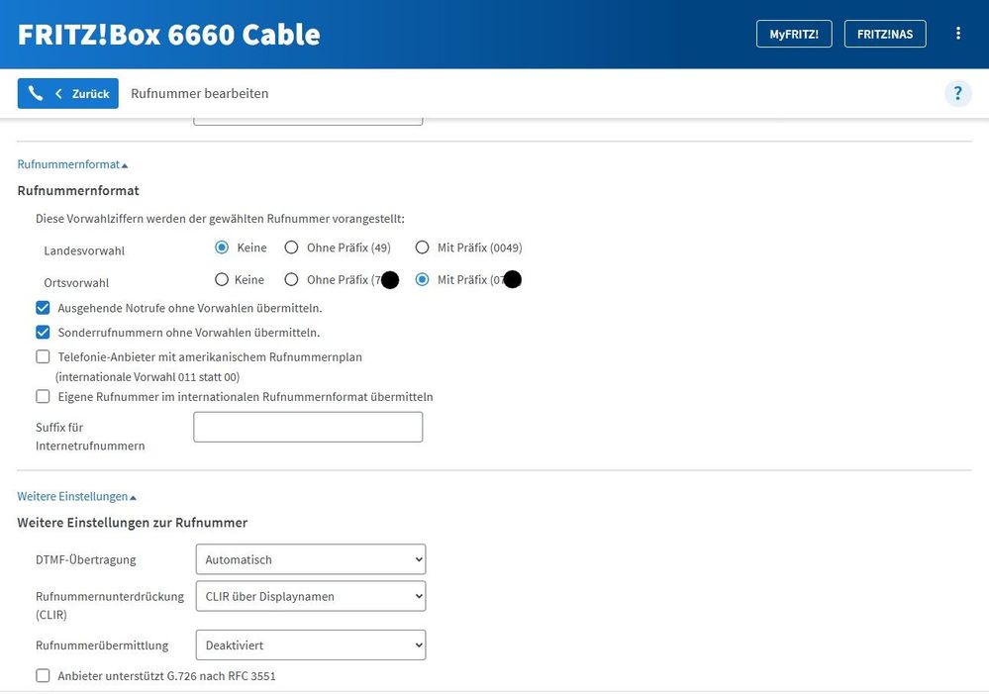Select Mit Präfix (0049) for Landesvorwahl
This screenshot has width=989, height=694.
click(422, 248)
